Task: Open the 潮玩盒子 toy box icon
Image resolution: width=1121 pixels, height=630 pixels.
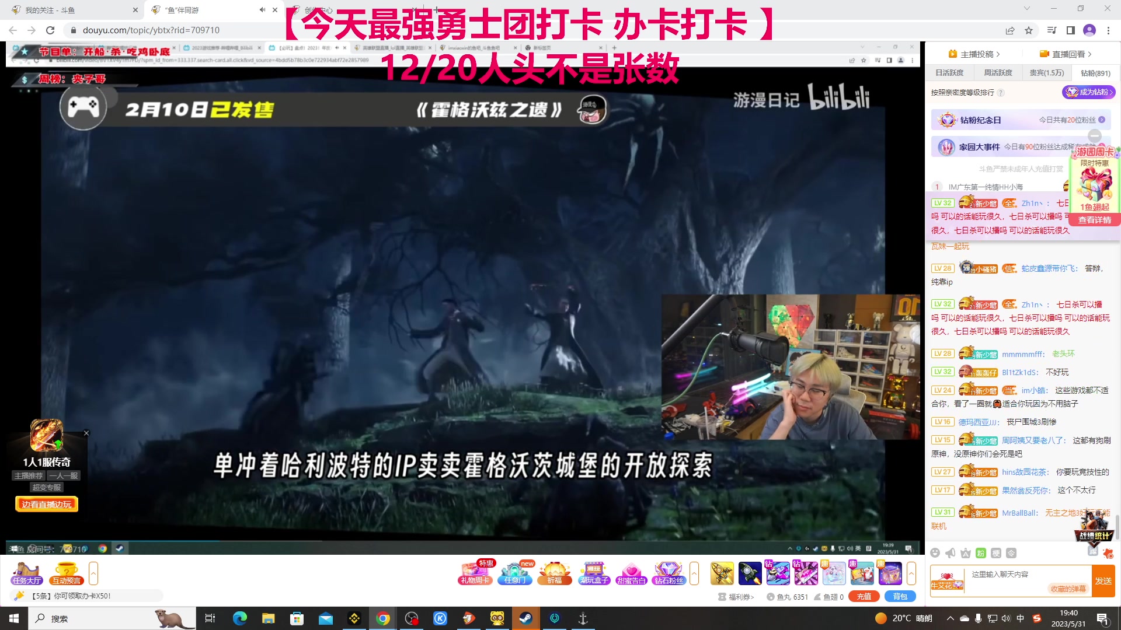Action: point(594,573)
